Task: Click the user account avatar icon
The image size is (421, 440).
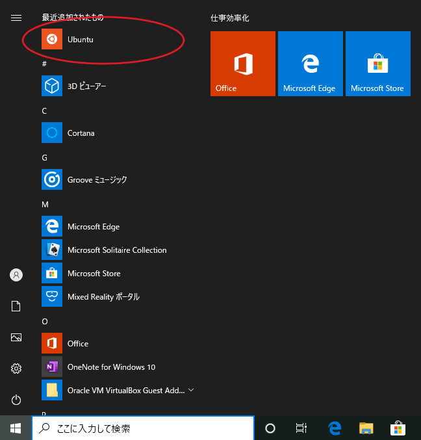Action: tap(16, 275)
